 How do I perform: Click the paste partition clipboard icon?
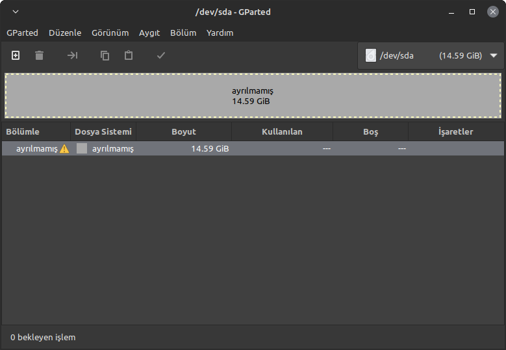[x=129, y=55]
